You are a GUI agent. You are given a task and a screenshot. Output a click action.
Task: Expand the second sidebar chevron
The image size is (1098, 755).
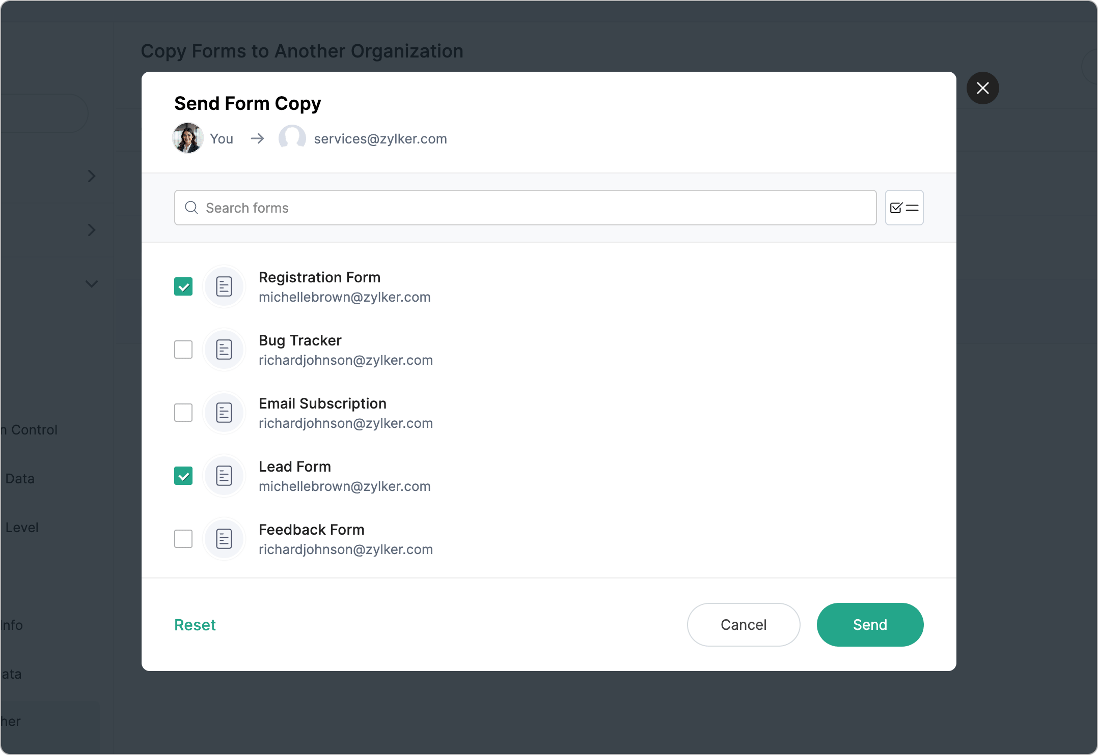(92, 230)
